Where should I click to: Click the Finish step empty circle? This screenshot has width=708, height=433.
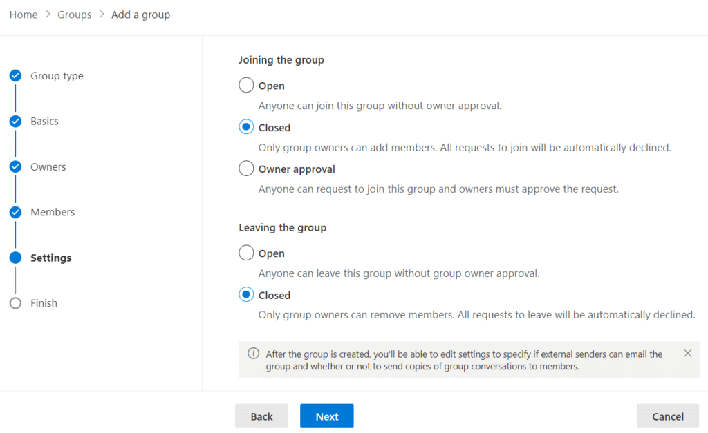pyautogui.click(x=15, y=303)
